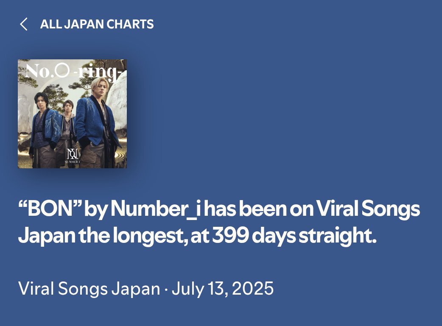Select the Number_i artist name in headline

[x=156, y=209]
